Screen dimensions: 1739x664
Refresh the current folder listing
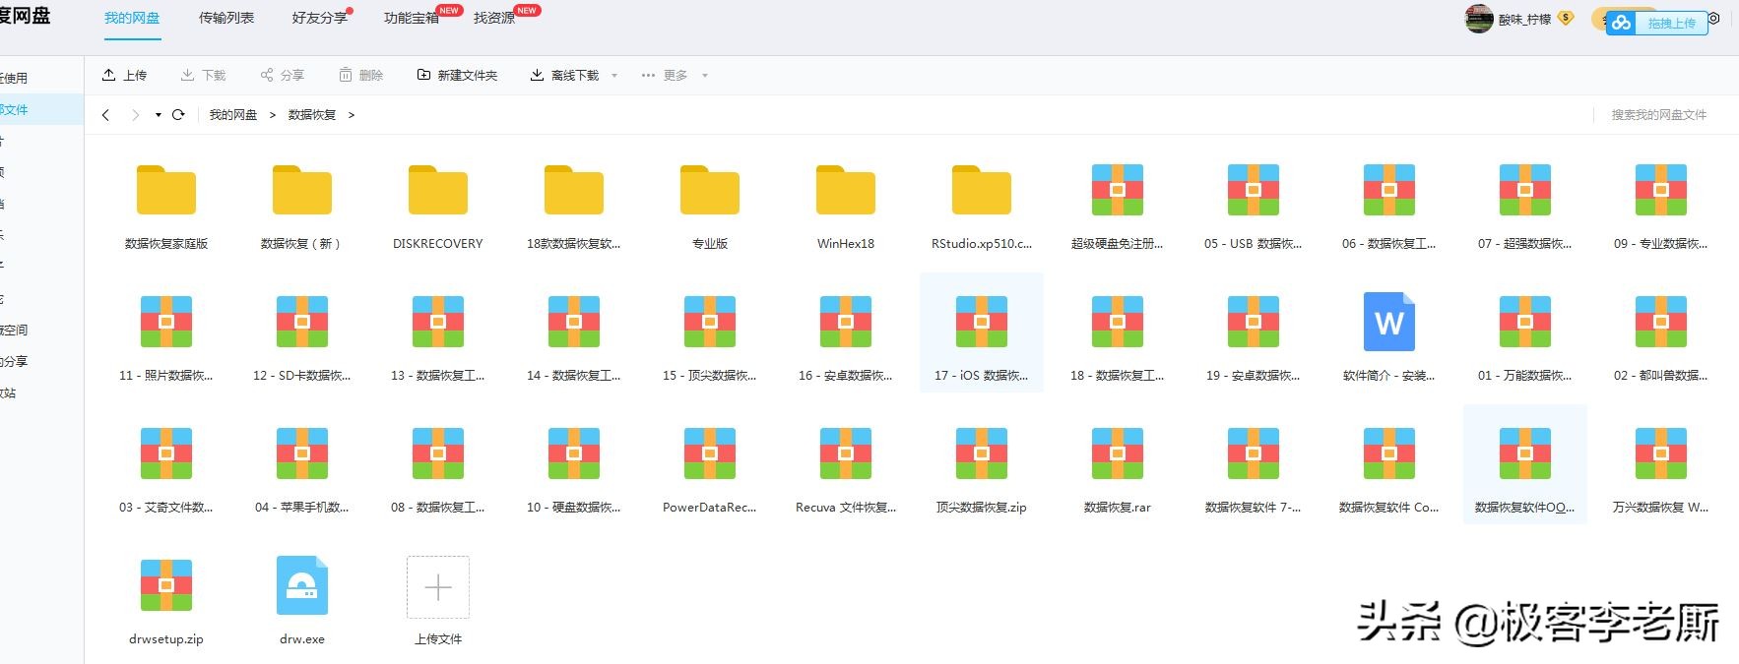(178, 115)
